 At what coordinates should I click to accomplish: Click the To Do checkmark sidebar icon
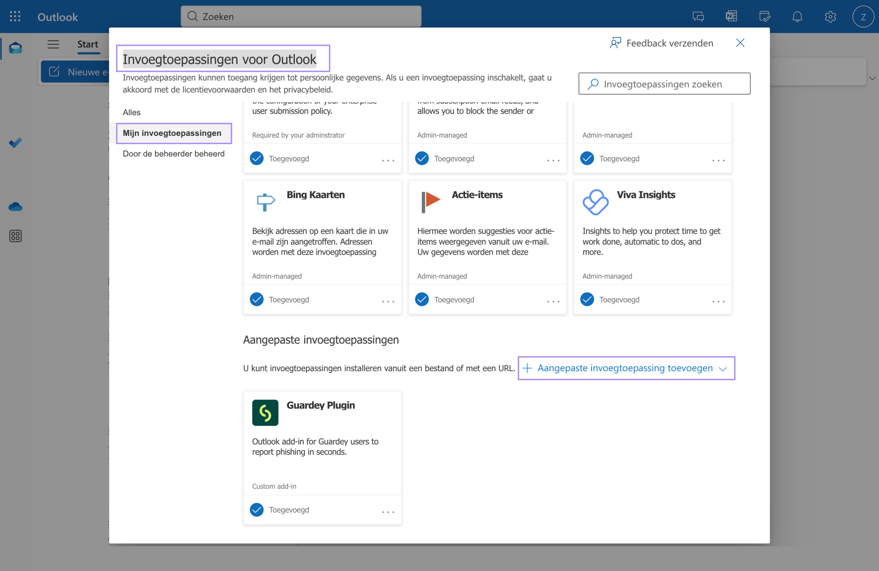pos(15,143)
